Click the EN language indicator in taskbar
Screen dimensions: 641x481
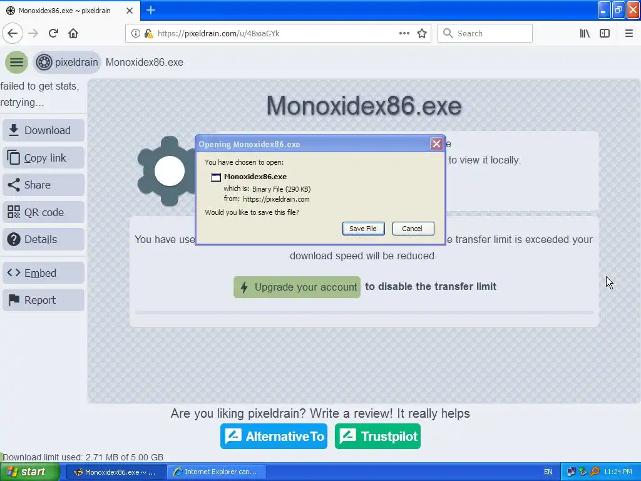548,472
